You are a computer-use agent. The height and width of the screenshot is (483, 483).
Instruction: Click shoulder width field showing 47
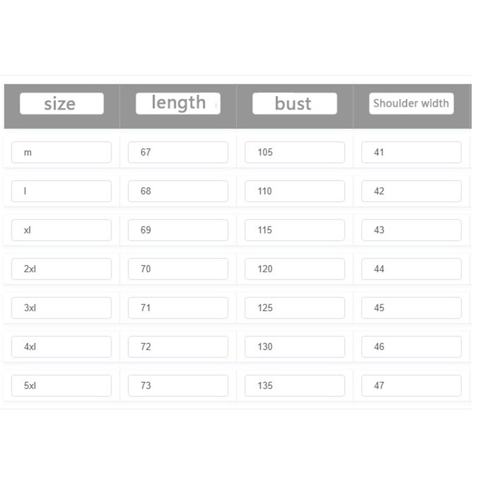click(x=411, y=386)
